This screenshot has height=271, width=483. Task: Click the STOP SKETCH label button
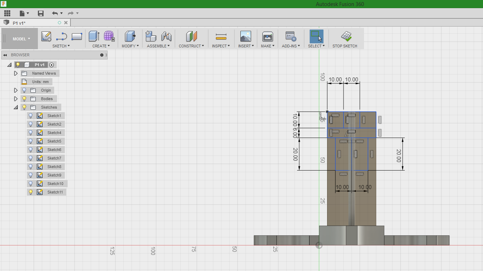(345, 46)
